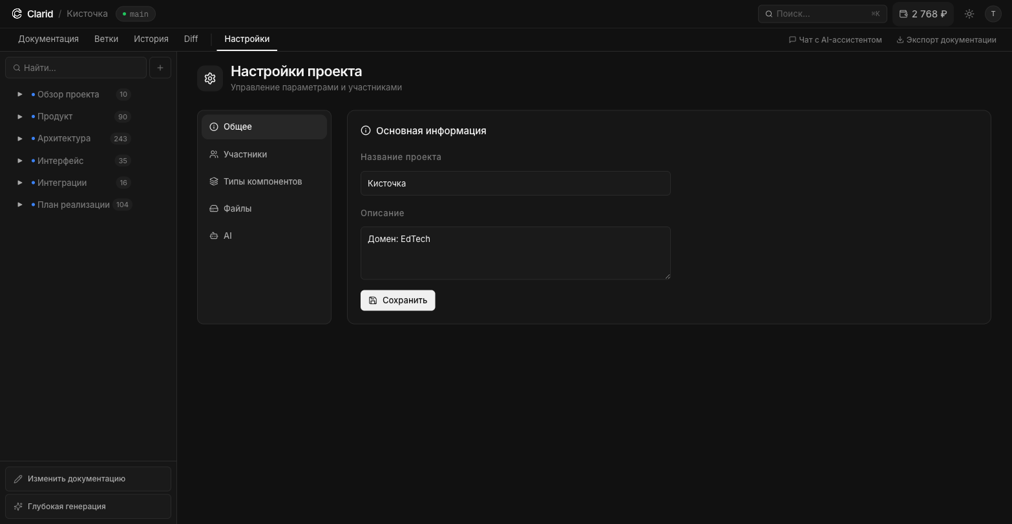1012x524 pixels.
Task: Open Чат с AI-ассистентом
Action: click(x=834, y=39)
